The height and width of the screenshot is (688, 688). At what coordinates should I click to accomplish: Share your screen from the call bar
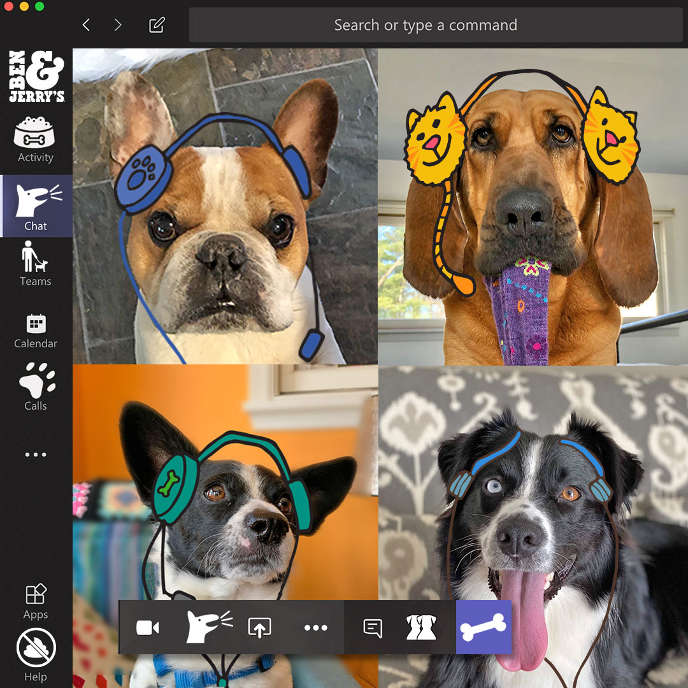click(260, 627)
